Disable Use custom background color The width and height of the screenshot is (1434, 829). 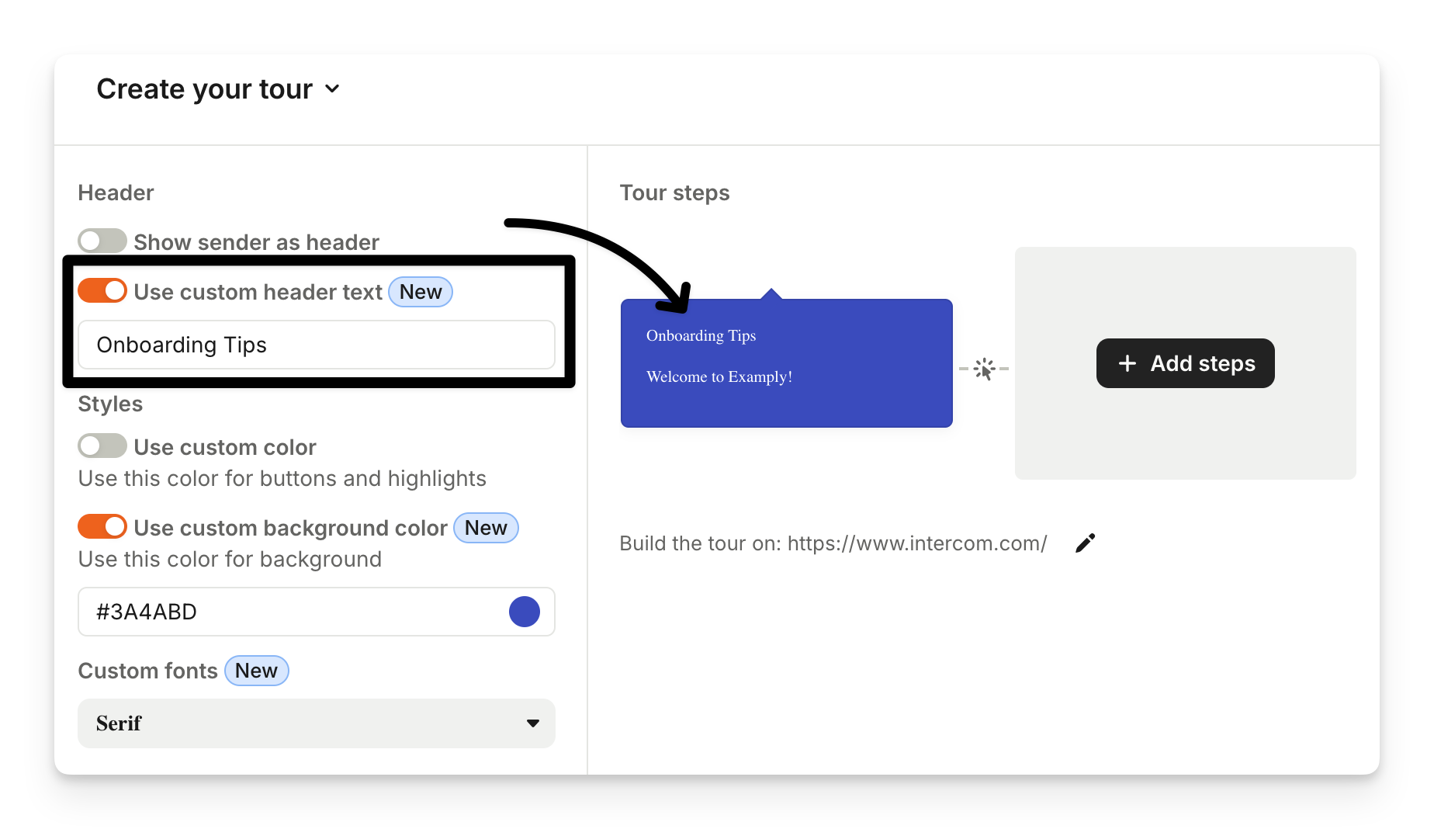pos(102,526)
